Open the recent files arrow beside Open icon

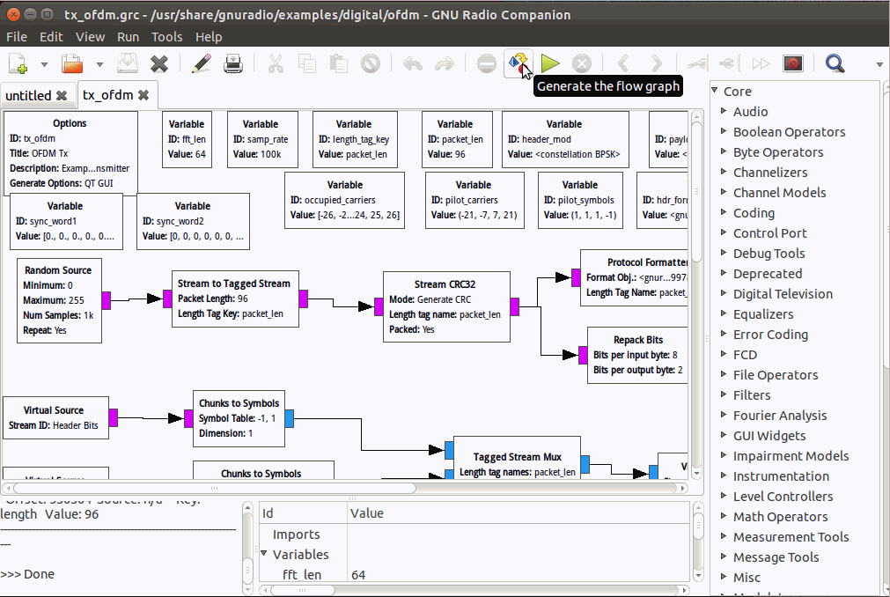(99, 64)
